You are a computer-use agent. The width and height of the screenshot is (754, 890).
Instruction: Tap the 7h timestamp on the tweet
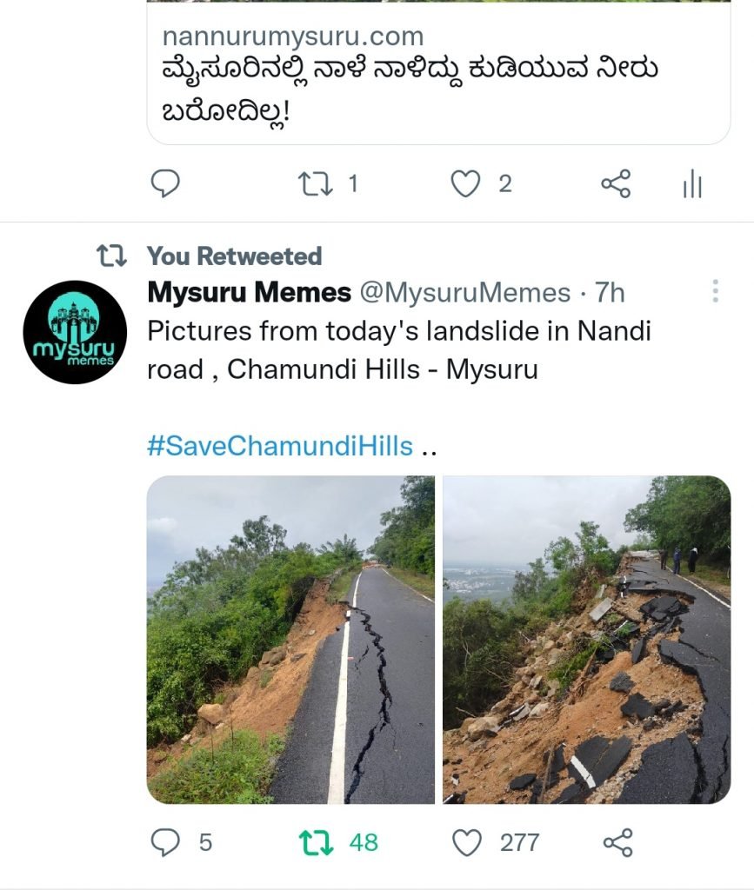[610, 294]
